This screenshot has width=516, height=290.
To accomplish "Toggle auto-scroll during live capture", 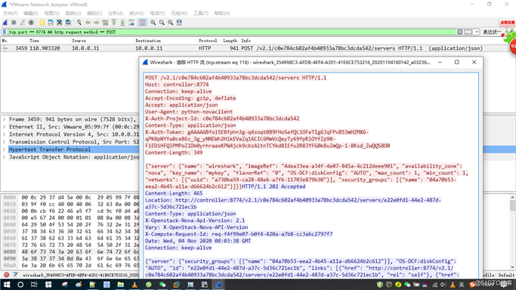I will 131,23.
